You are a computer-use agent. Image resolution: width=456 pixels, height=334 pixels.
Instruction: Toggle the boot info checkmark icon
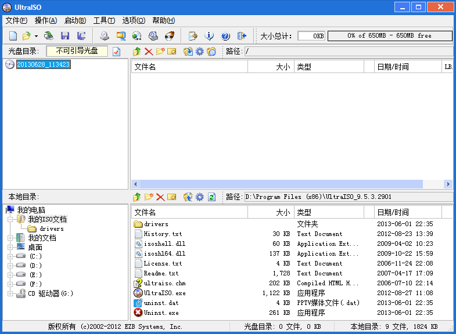[x=117, y=52]
